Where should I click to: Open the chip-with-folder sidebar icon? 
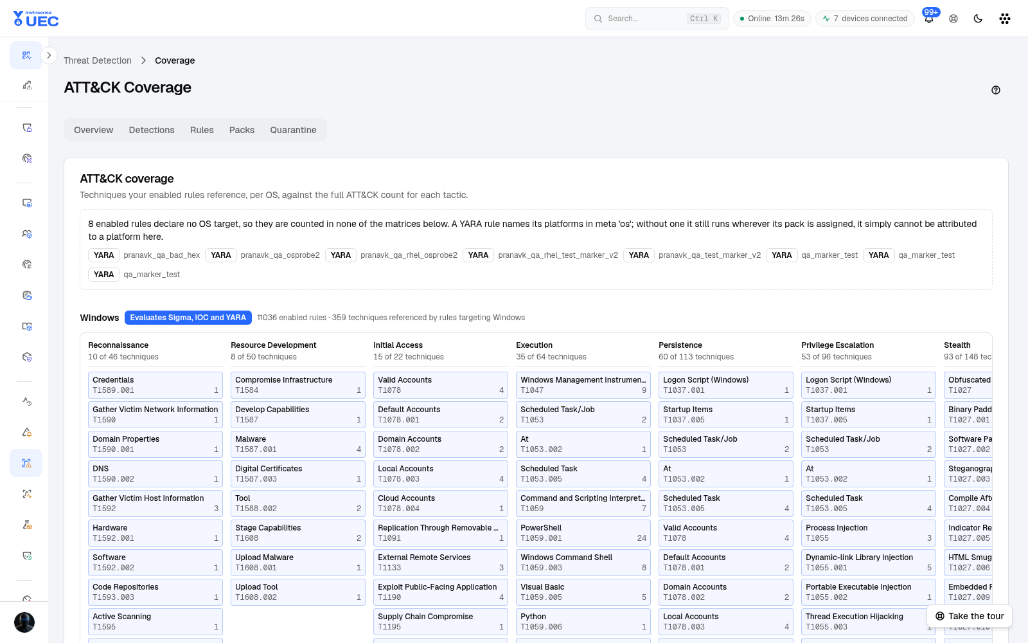click(26, 295)
